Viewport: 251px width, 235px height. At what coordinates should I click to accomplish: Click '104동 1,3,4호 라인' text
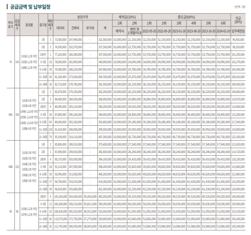point(29,111)
